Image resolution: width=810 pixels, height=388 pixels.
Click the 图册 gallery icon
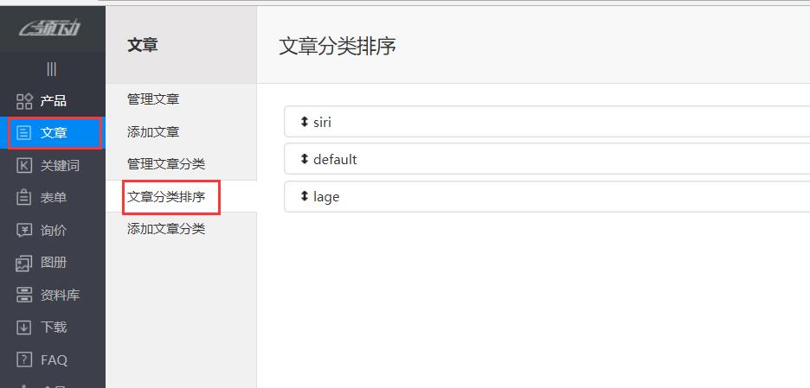(x=24, y=263)
